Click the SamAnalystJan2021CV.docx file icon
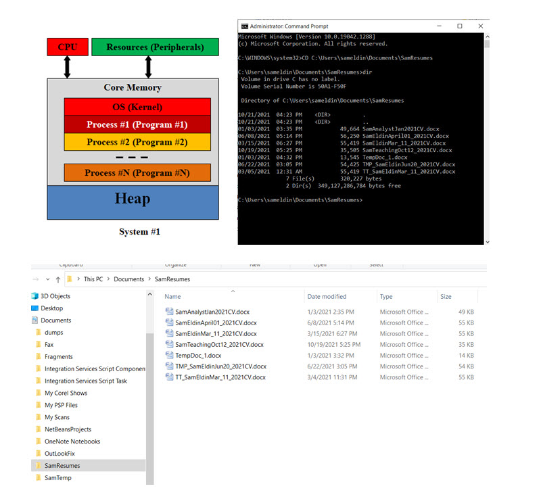This screenshot has width=541, height=501. 170,312
